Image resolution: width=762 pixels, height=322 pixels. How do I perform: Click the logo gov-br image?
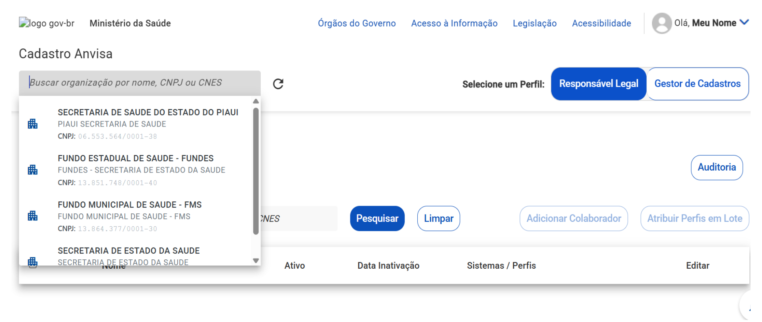(x=47, y=23)
